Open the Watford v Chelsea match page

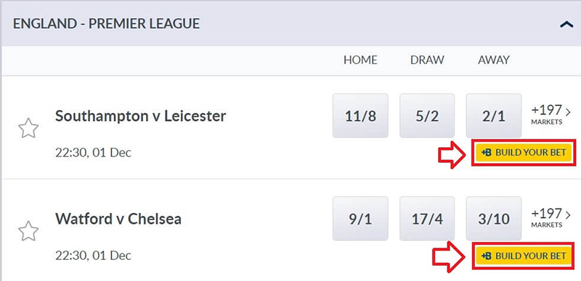tap(118, 219)
